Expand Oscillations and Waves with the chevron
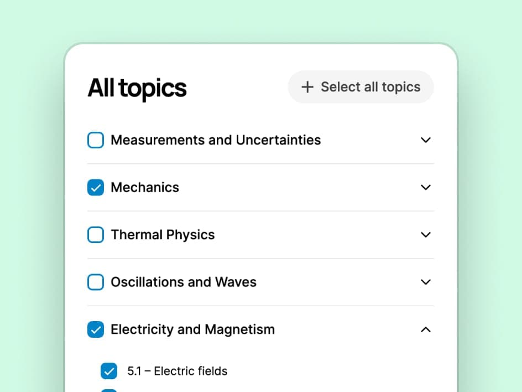The image size is (522, 392). (425, 282)
